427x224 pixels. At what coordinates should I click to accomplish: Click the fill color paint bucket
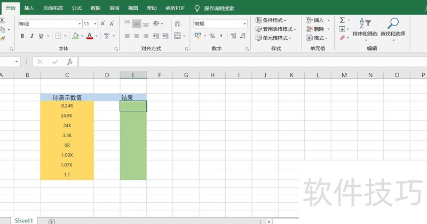click(75, 36)
